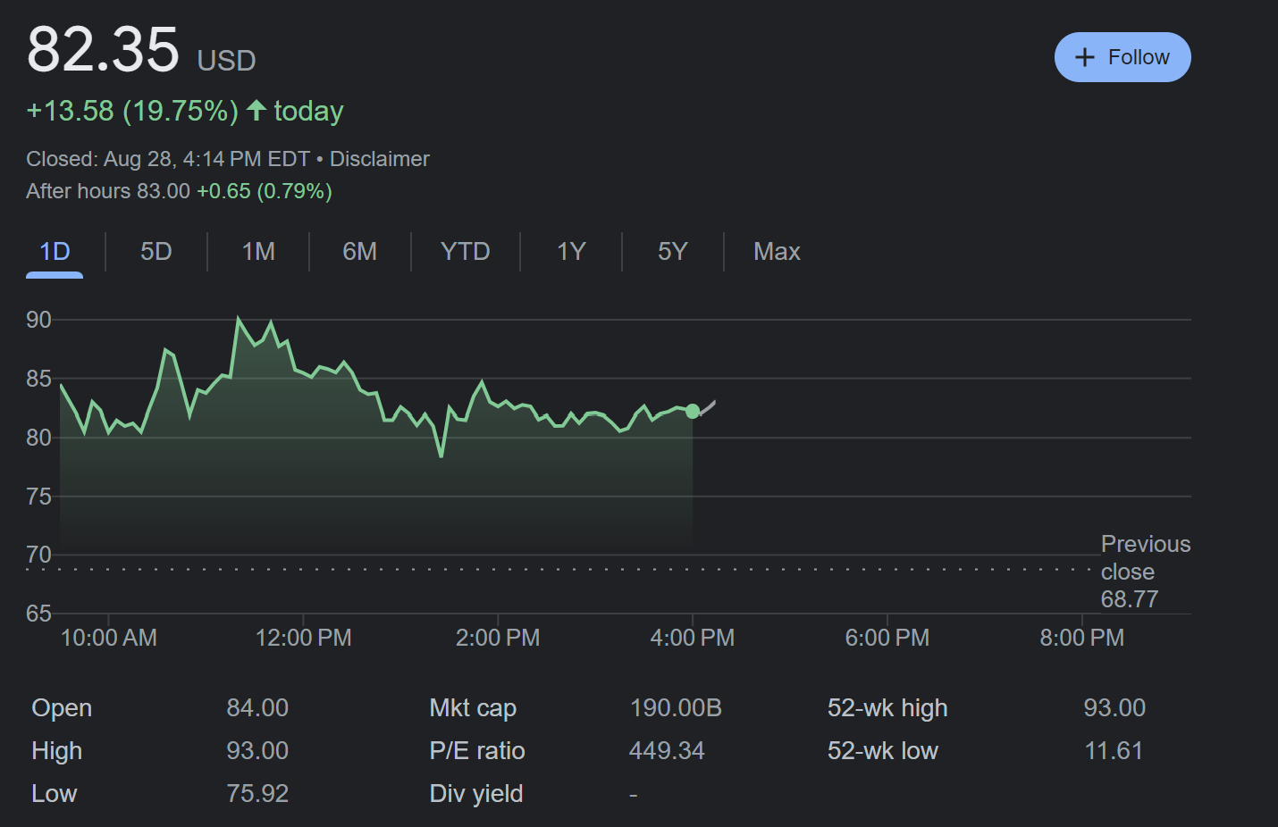Select the Max time range

(x=777, y=252)
